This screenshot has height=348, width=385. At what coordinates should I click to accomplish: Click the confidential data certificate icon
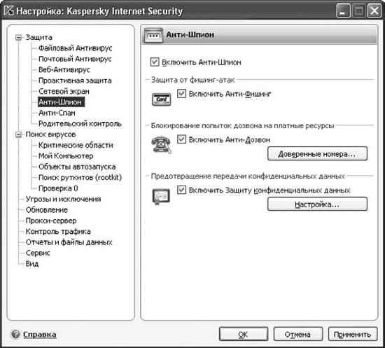[x=161, y=197]
